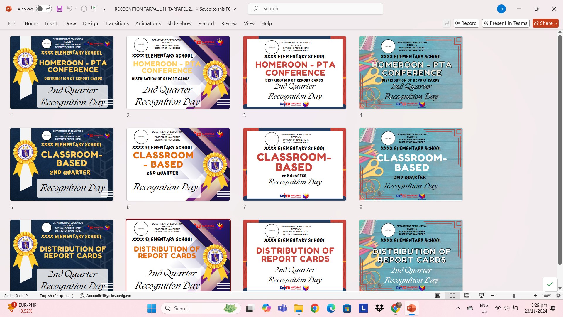This screenshot has width=563, height=317.
Task: Click the Save icon in title bar
Action: click(x=60, y=9)
